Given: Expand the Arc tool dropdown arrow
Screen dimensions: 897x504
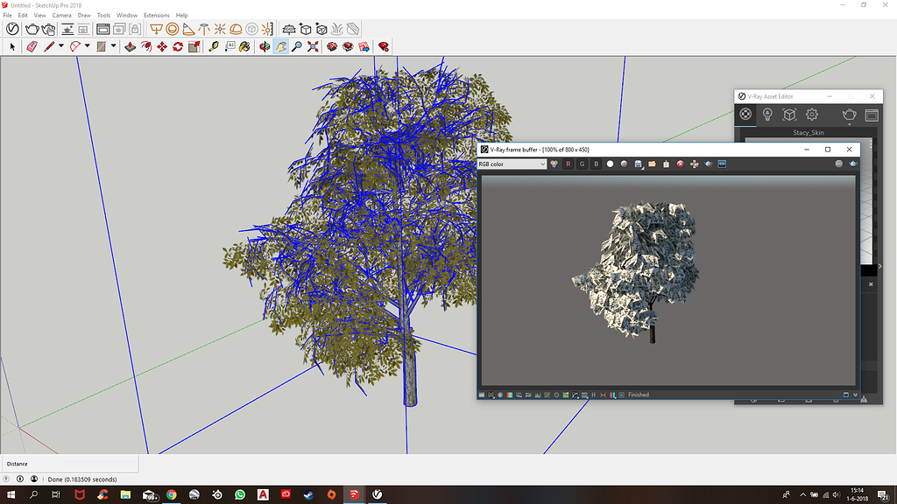Looking at the screenshot, I should tap(88, 46).
